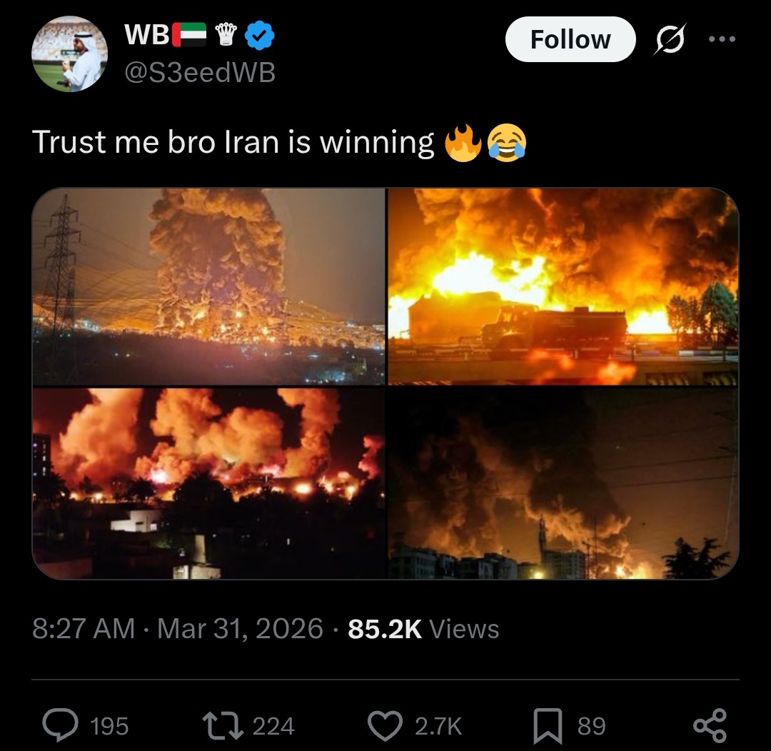Image resolution: width=771 pixels, height=751 pixels.
Task: Open the WB profile avatar
Action: click(69, 54)
